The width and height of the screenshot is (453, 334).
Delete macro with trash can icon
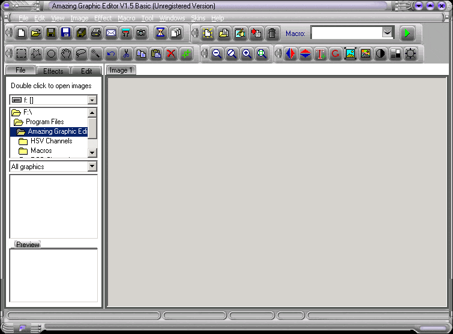coord(272,33)
